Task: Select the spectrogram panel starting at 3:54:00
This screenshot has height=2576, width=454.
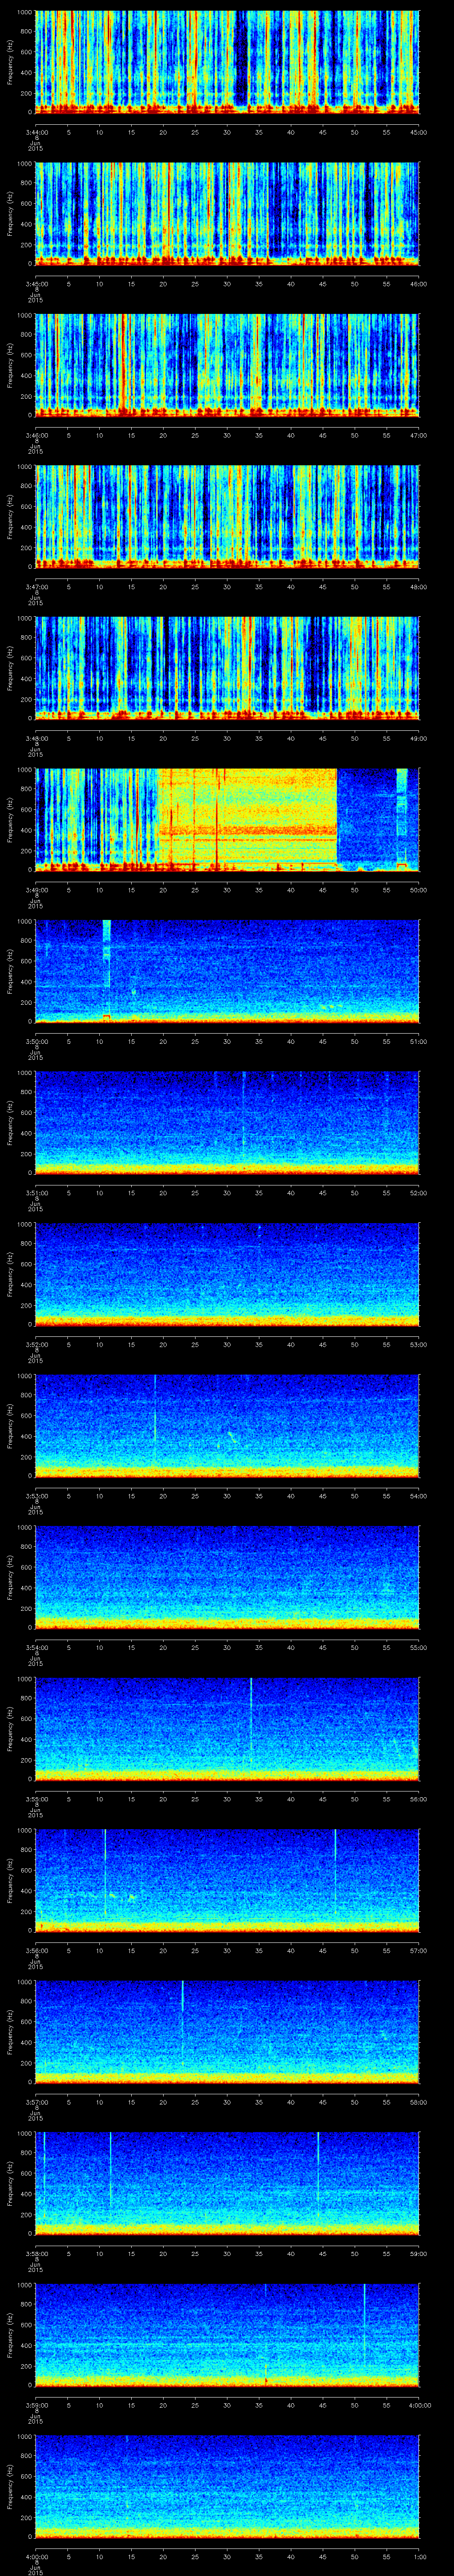Action: (227, 1577)
